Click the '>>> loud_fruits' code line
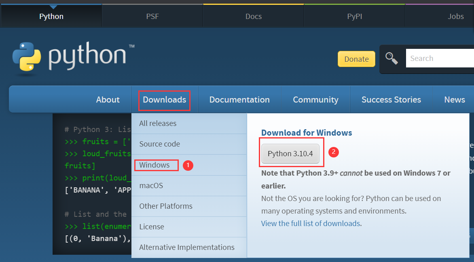The image size is (474, 262). pyautogui.click(x=97, y=154)
